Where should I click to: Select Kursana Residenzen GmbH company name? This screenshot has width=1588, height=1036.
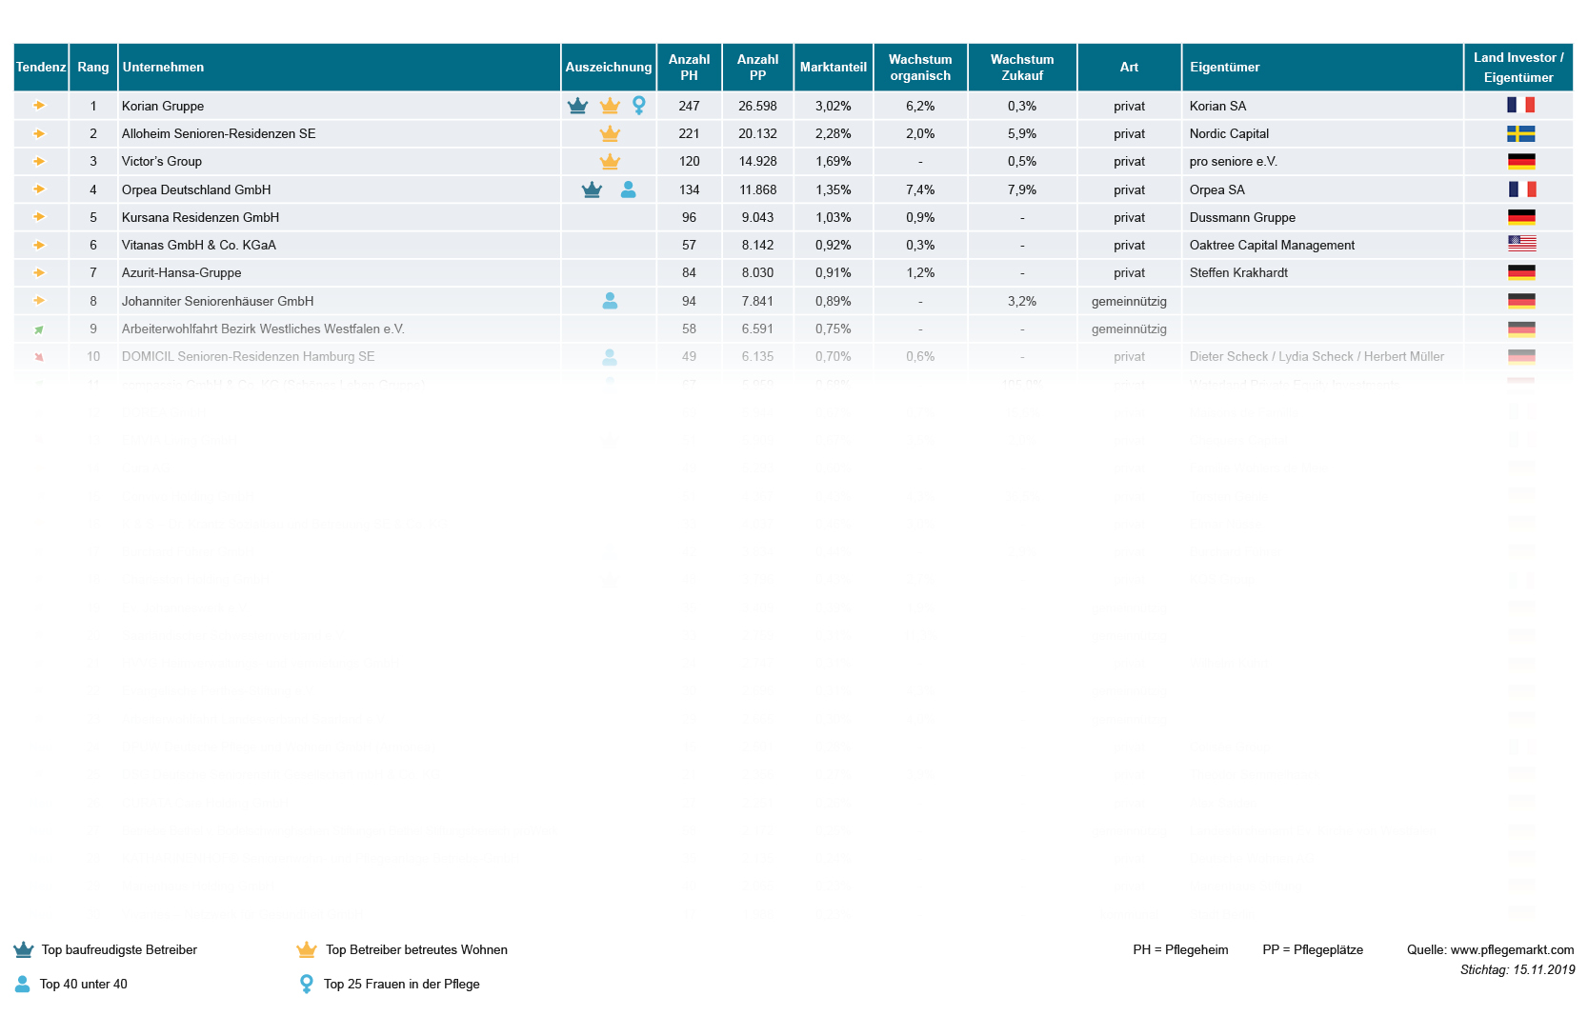(x=201, y=217)
